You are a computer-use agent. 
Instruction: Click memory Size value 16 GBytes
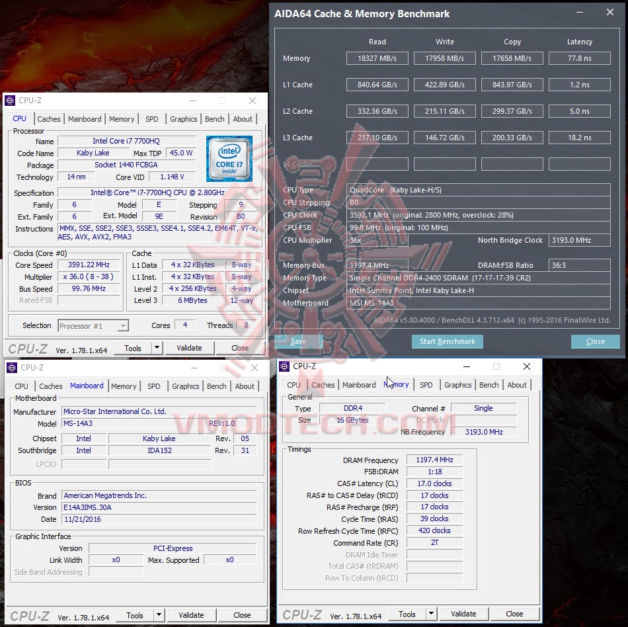(x=352, y=420)
